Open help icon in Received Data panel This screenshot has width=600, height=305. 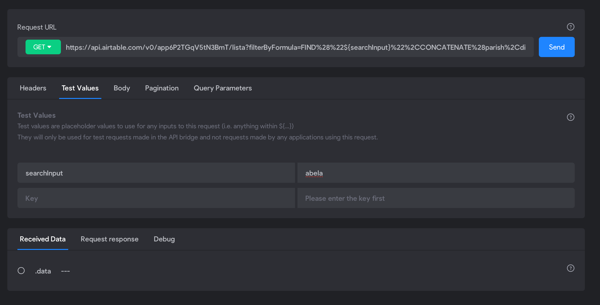570,268
